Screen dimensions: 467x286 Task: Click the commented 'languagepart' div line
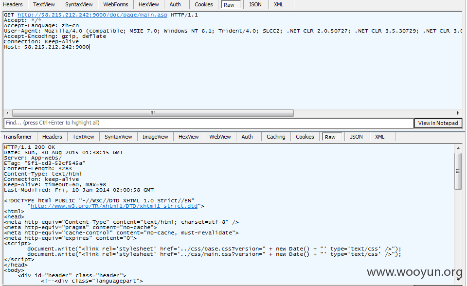[x=92, y=281]
